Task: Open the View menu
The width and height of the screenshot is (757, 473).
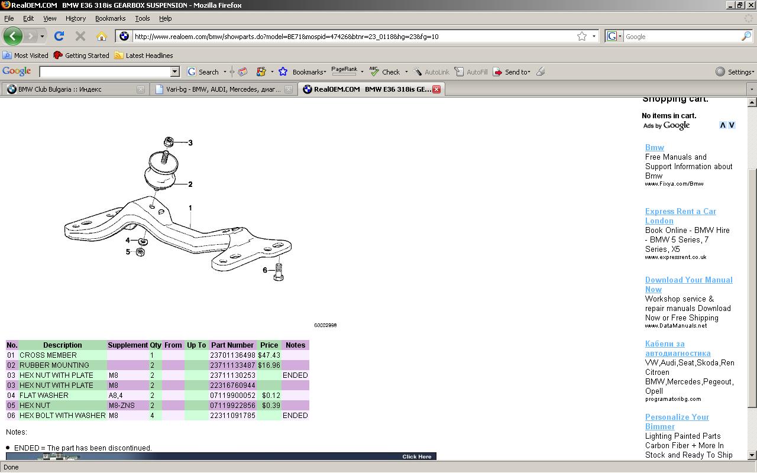Action: point(50,18)
